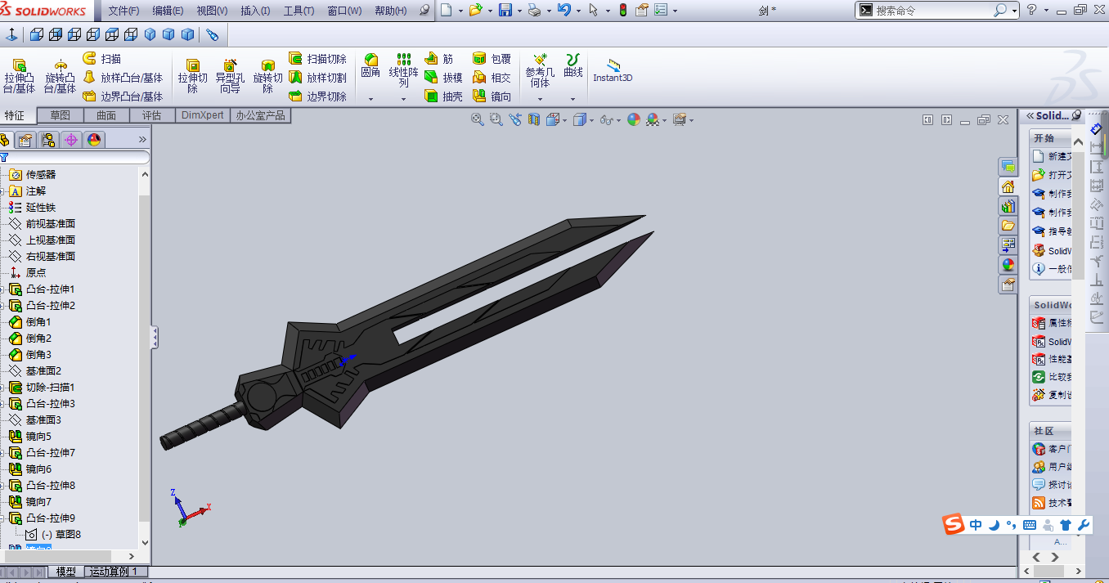Select the 抽壳 shell feature
Viewport: 1109px width, 583px height.
pyautogui.click(x=443, y=96)
